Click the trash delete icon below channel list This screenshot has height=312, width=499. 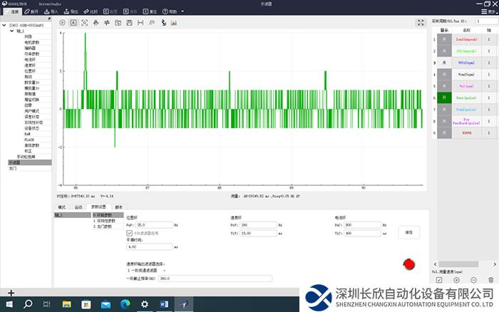click(x=490, y=280)
